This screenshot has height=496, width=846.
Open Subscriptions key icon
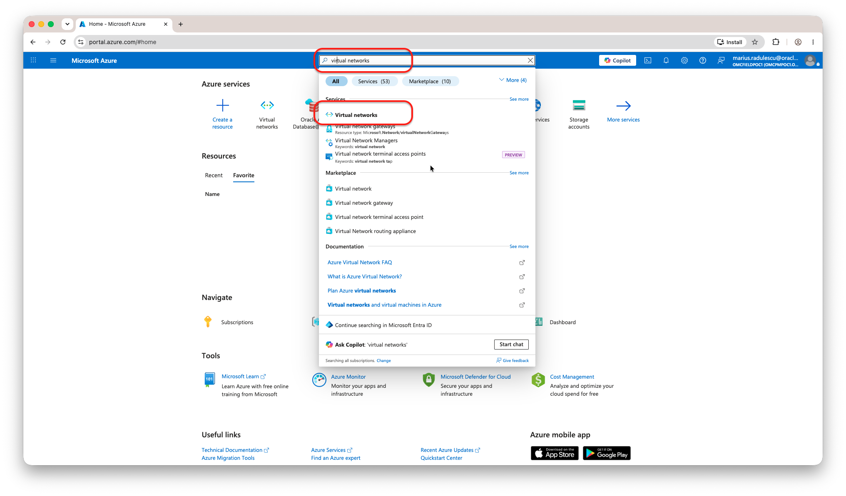click(x=208, y=322)
